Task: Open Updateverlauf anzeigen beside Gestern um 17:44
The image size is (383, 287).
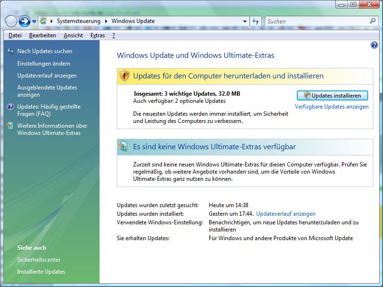Action: pos(286,214)
